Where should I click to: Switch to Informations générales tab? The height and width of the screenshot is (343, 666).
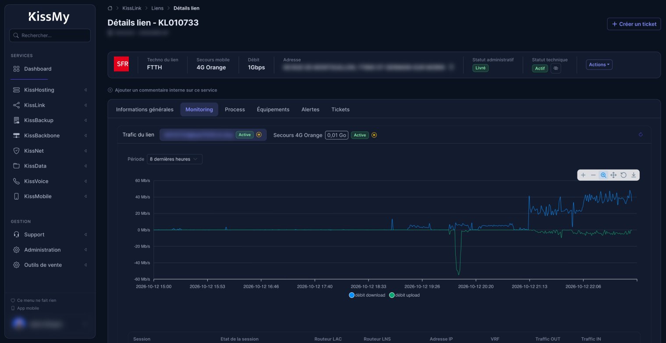tap(145, 109)
